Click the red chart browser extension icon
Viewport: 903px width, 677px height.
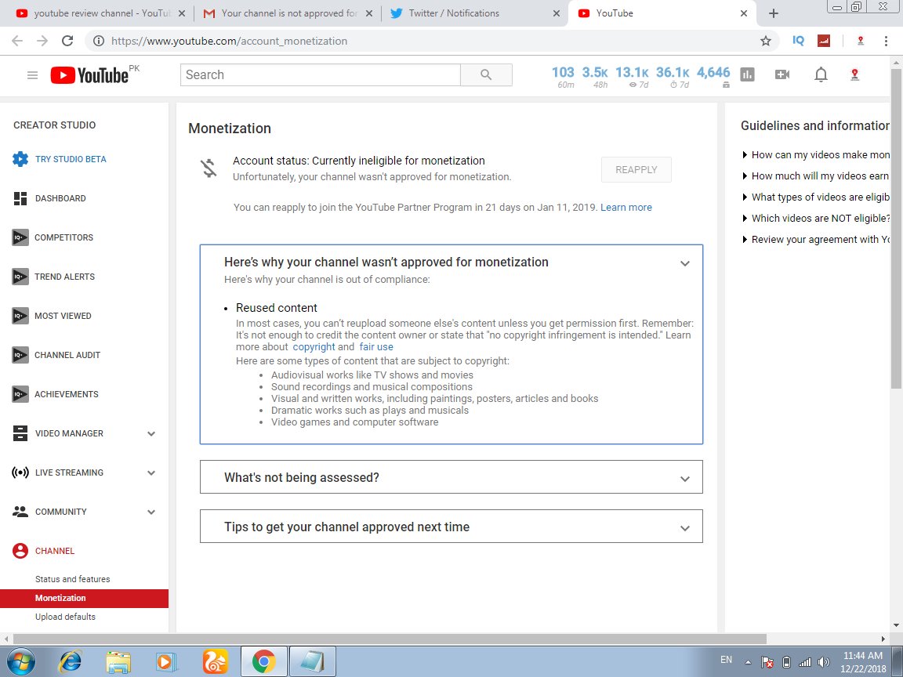point(824,41)
